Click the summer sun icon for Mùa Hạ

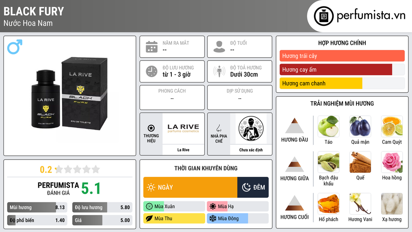pyautogui.click(x=213, y=207)
